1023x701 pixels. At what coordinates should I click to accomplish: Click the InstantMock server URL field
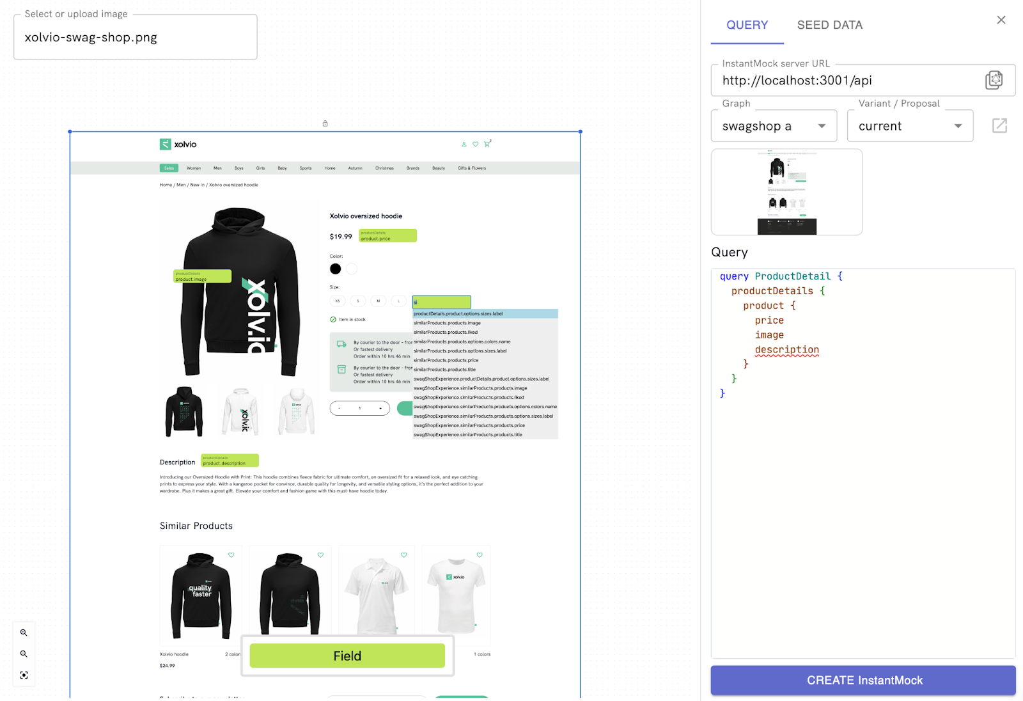point(850,81)
